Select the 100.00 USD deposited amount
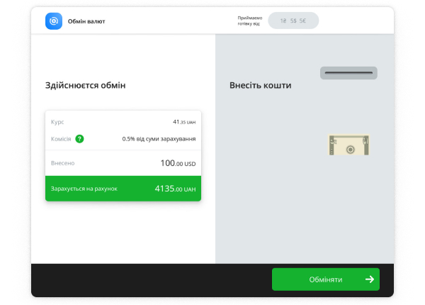425x305 pixels. (177, 163)
